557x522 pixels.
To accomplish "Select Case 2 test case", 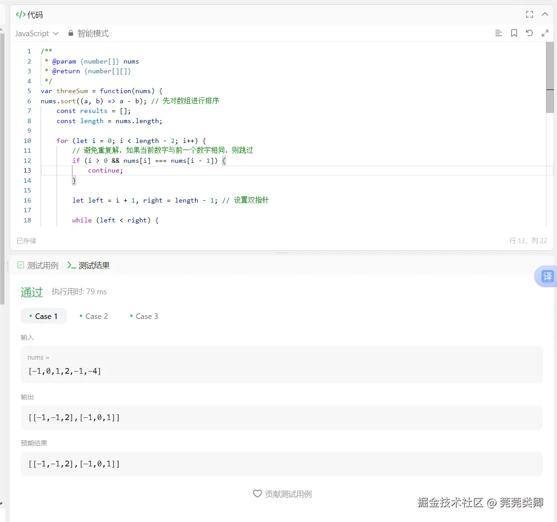I will (x=94, y=316).
